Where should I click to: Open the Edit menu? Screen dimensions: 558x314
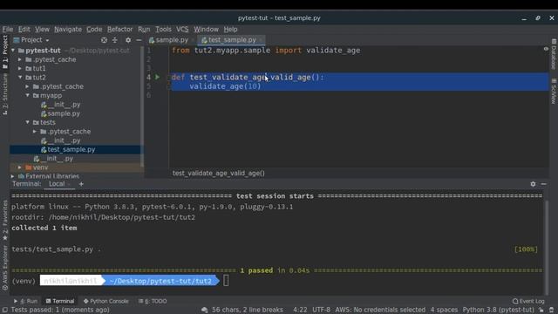(x=24, y=29)
